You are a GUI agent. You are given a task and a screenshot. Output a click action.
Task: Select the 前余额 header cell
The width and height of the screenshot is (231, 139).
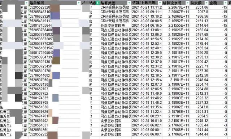point(199,3)
